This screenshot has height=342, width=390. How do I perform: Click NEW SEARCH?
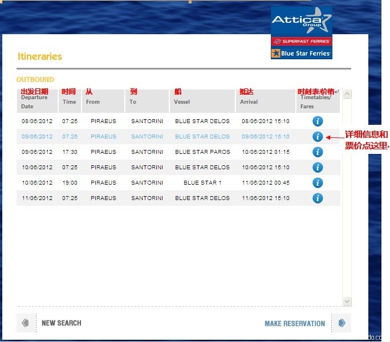[62, 323]
